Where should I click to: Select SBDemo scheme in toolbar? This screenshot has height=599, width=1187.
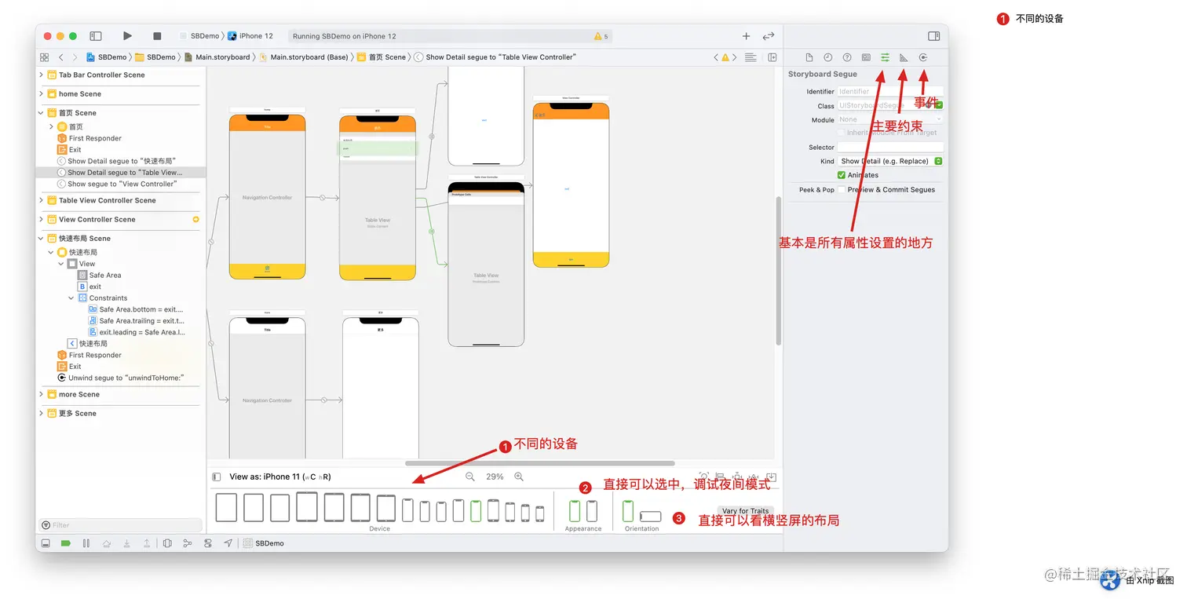click(x=200, y=36)
